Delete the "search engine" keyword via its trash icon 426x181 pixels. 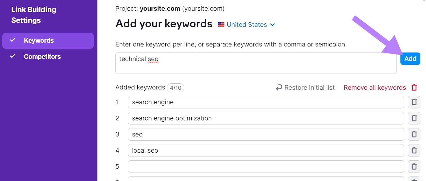[x=414, y=102]
